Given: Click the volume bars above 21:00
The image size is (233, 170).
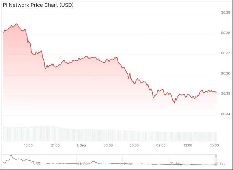Looking at the screenshot, I should point(55,133).
